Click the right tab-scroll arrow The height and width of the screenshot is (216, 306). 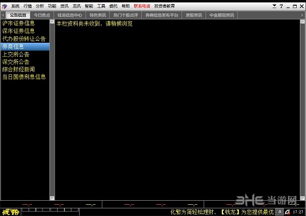(302, 15)
